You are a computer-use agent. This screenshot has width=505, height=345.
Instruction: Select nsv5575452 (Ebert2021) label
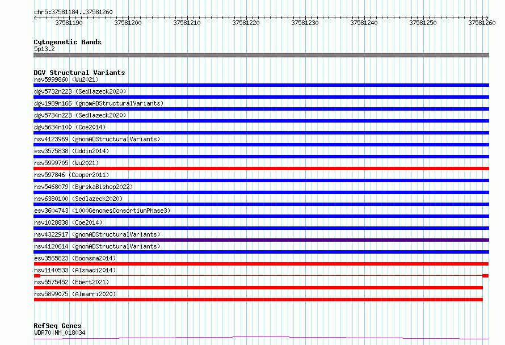(71, 282)
